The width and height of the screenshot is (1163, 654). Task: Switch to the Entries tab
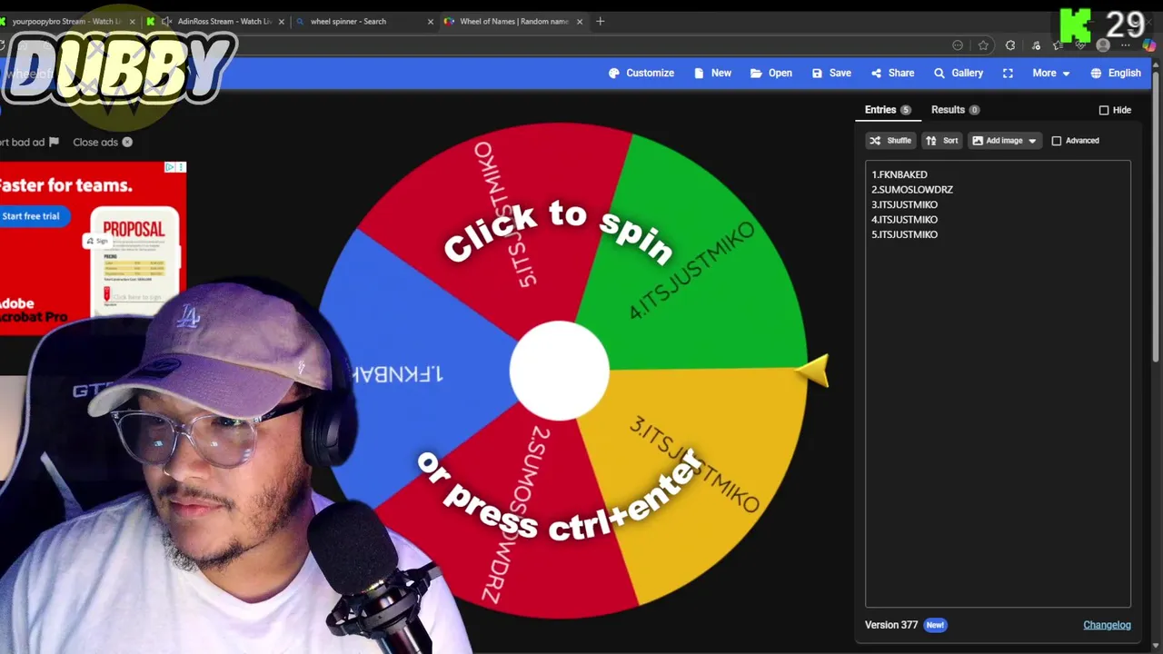point(888,110)
